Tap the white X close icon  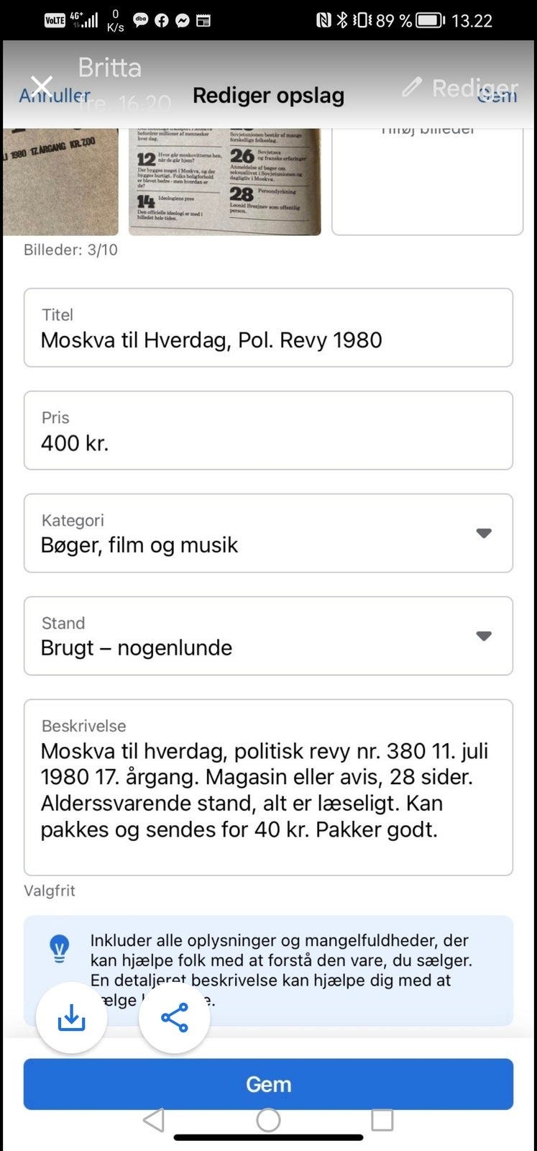(42, 86)
